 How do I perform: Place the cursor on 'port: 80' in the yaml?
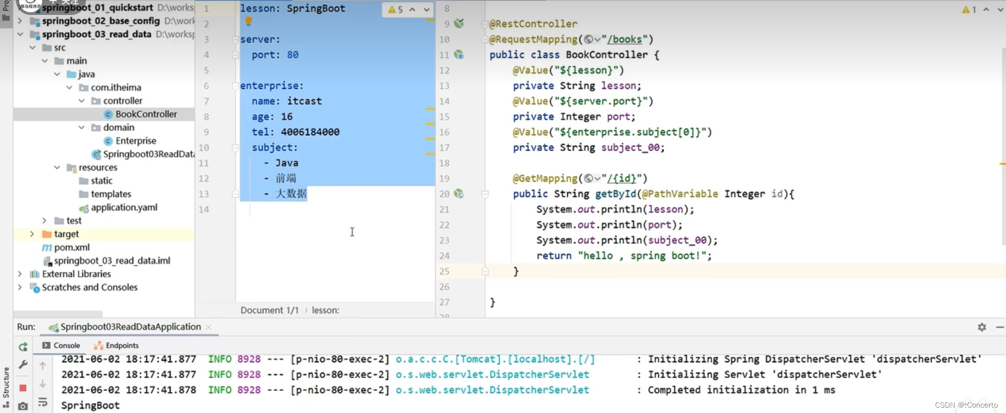(x=275, y=55)
